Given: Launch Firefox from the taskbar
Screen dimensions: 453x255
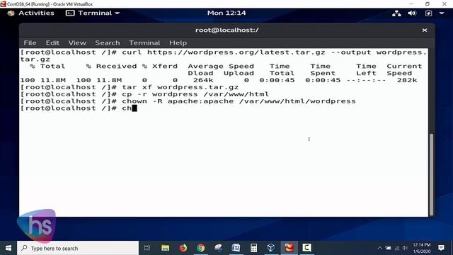Looking at the screenshot, I should (x=183, y=248).
